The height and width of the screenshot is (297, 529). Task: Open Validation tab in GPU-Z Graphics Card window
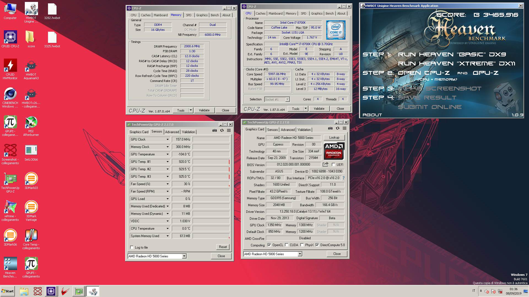click(x=304, y=130)
